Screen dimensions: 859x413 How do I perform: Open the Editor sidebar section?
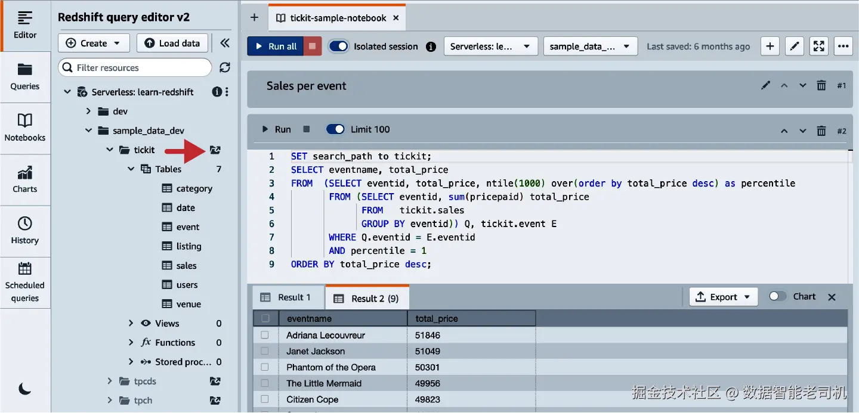click(25, 26)
